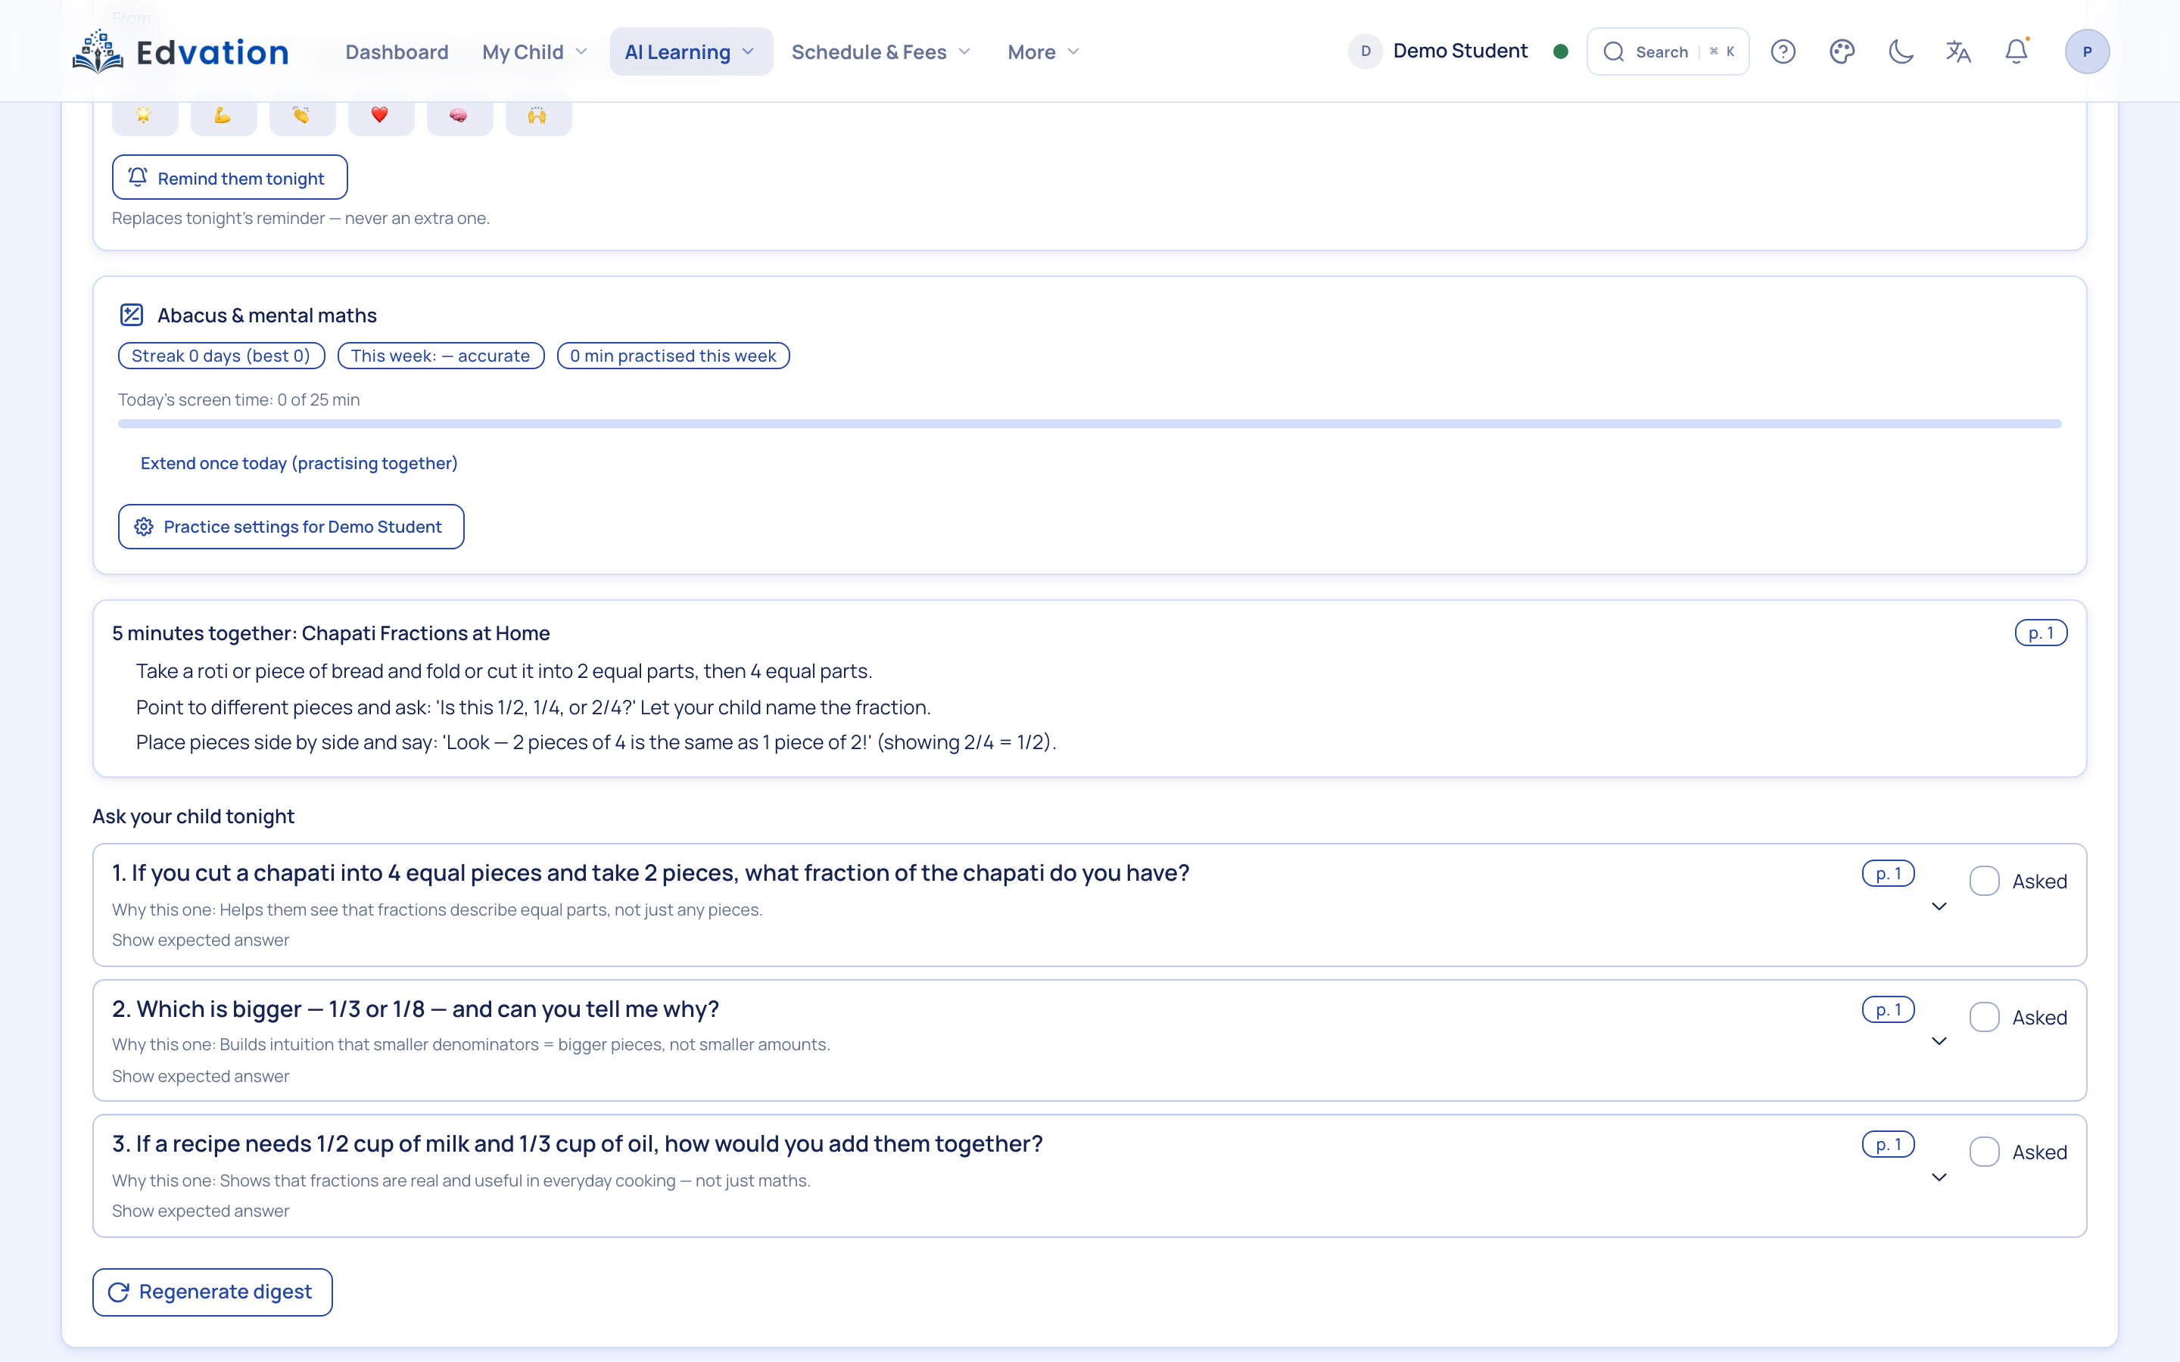Click the 'Abacus & mental maths' heading
Viewport: 2180px width, 1362px height.
[266, 316]
